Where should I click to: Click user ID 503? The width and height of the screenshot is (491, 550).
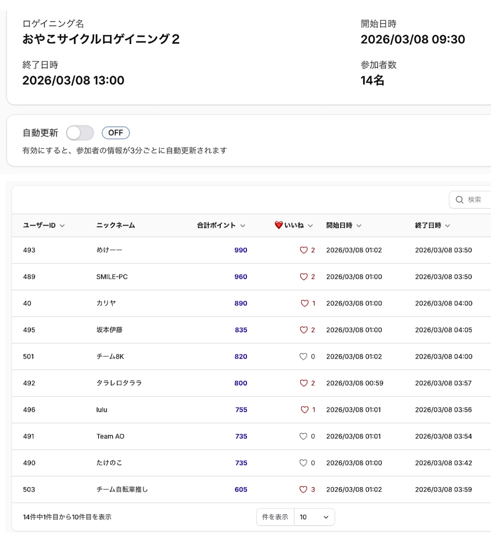(x=29, y=490)
